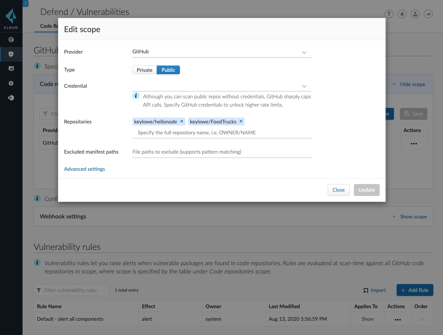
Task: Click the Code Repositories tab
Action: (49, 26)
